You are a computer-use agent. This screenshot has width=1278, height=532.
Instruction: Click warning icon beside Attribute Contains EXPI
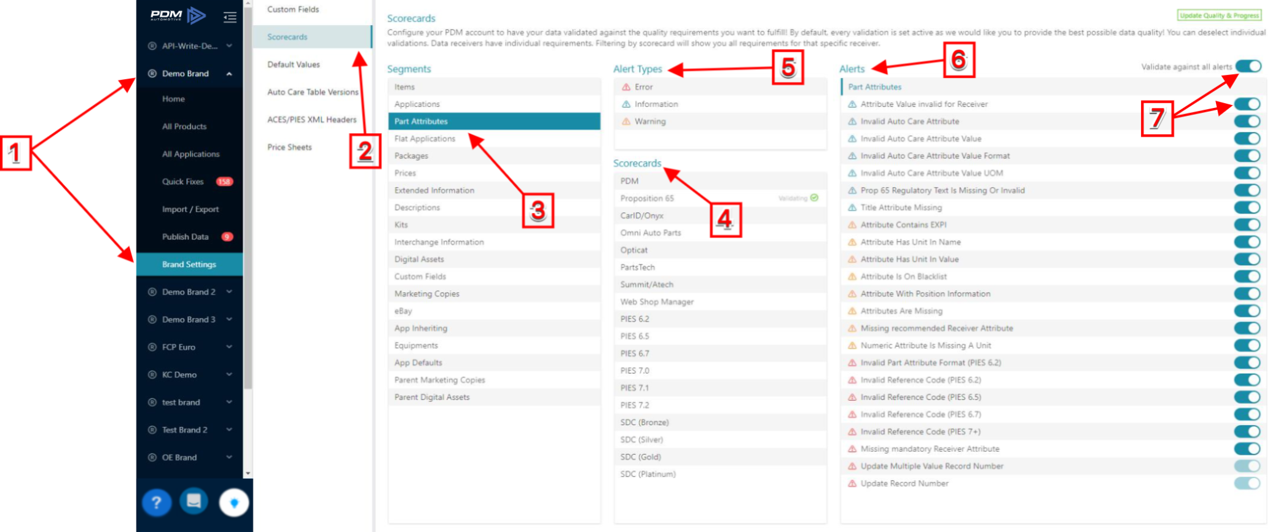pos(852,225)
